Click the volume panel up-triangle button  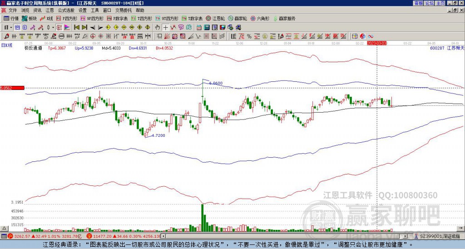4,228
